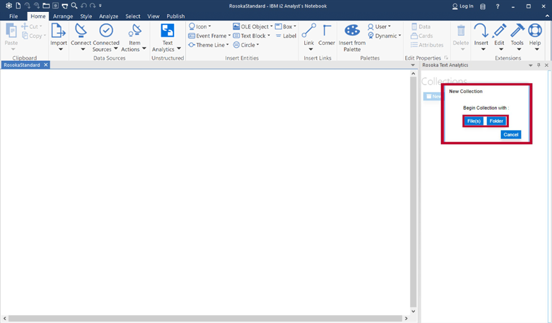Screen dimensions: 552x323
Task: Click the Insert extension arrow icon
Action: click(x=481, y=31)
